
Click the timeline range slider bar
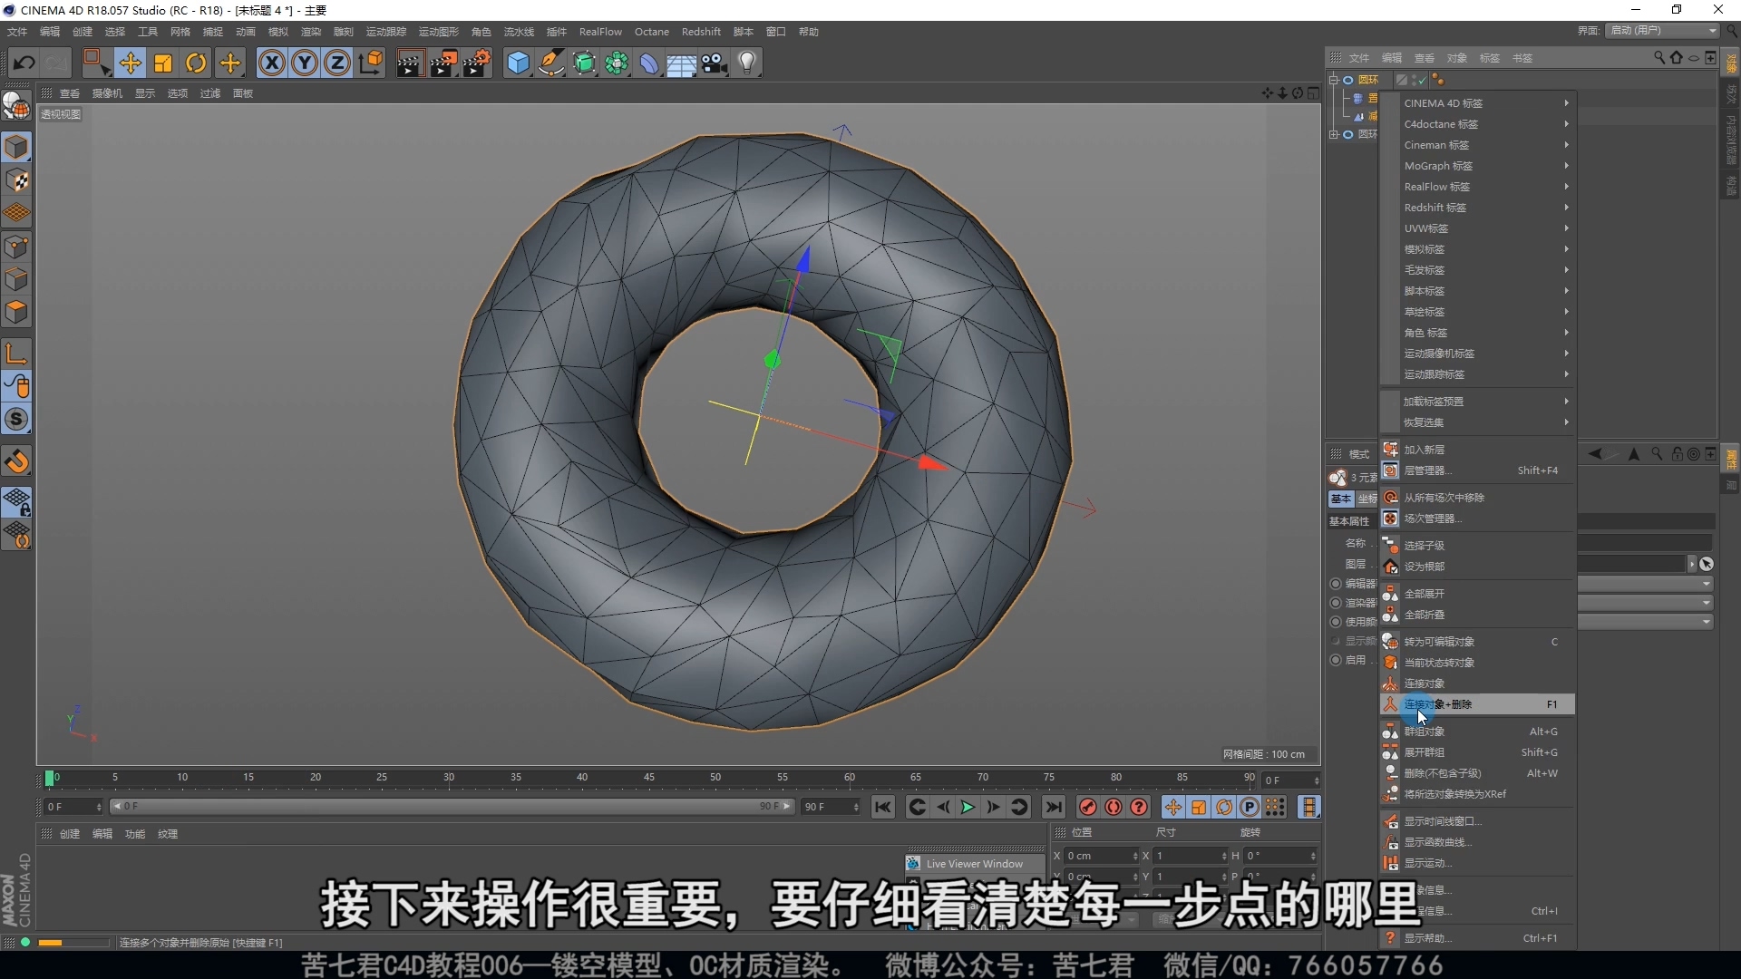click(x=451, y=807)
